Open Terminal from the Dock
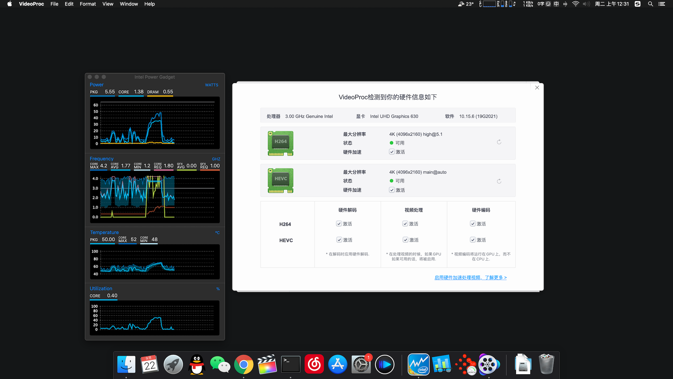The width and height of the screenshot is (673, 379). click(290, 365)
